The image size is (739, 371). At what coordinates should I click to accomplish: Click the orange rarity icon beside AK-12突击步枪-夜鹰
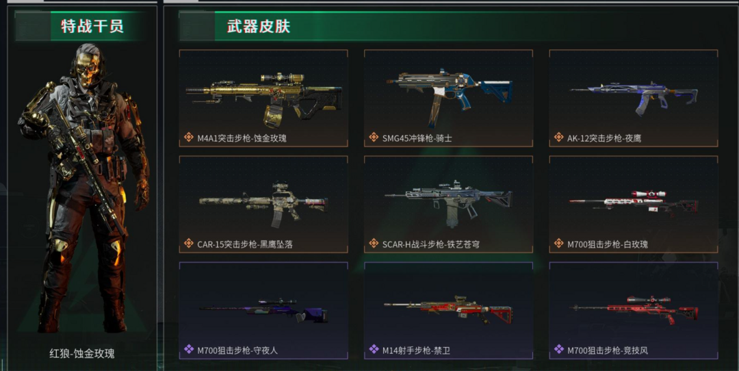(x=559, y=137)
